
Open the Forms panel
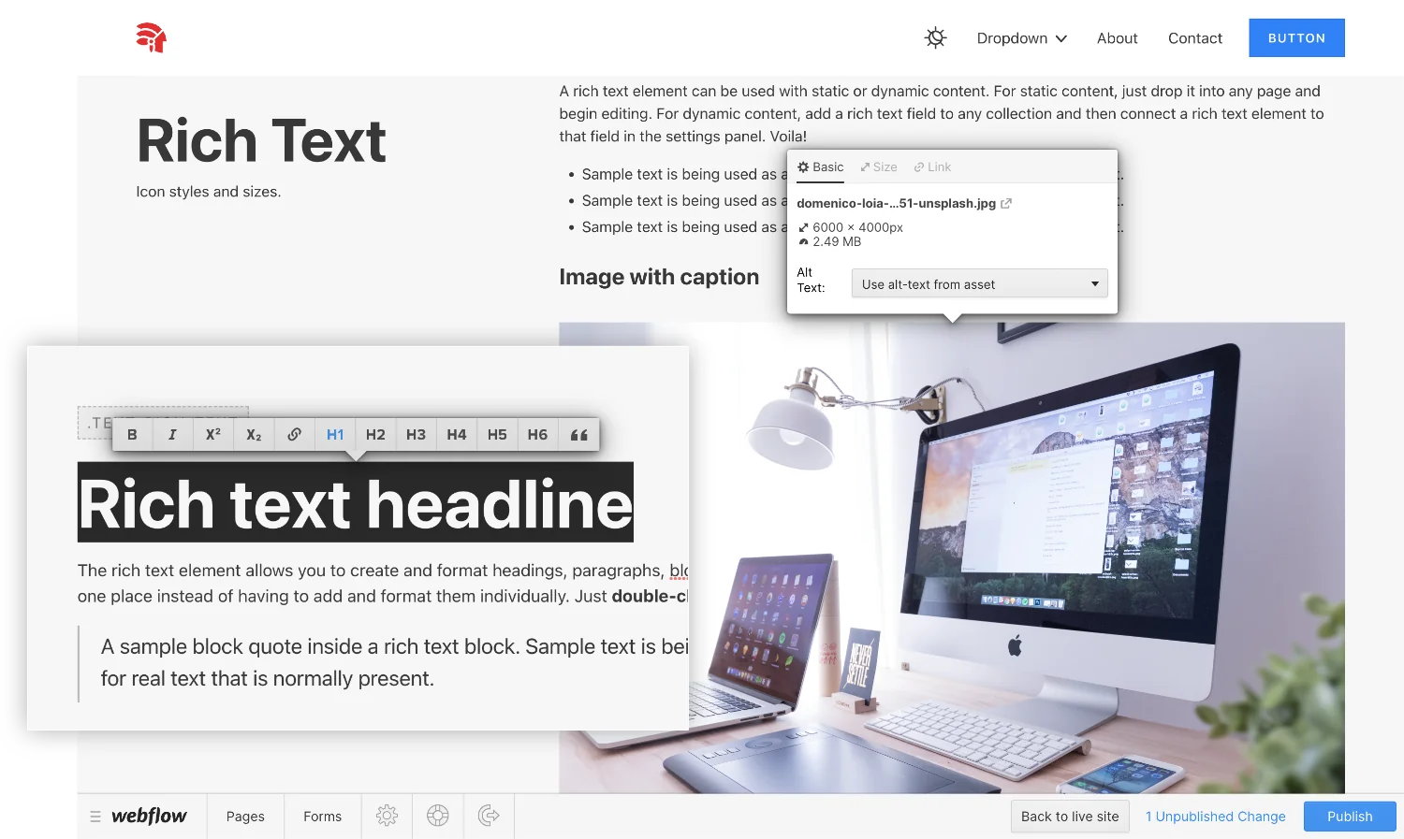(322, 817)
